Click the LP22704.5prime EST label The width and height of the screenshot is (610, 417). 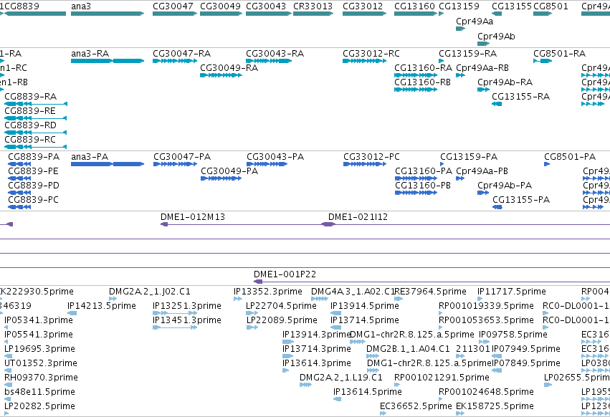click(281, 306)
